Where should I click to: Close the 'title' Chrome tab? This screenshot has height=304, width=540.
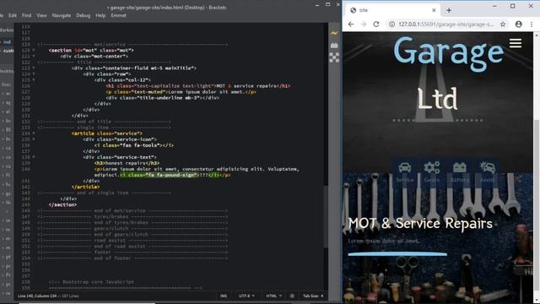(434, 10)
